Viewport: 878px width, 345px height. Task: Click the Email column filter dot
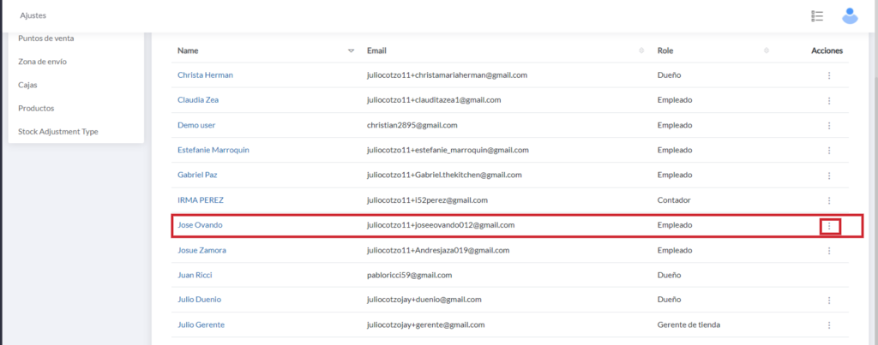(x=641, y=51)
